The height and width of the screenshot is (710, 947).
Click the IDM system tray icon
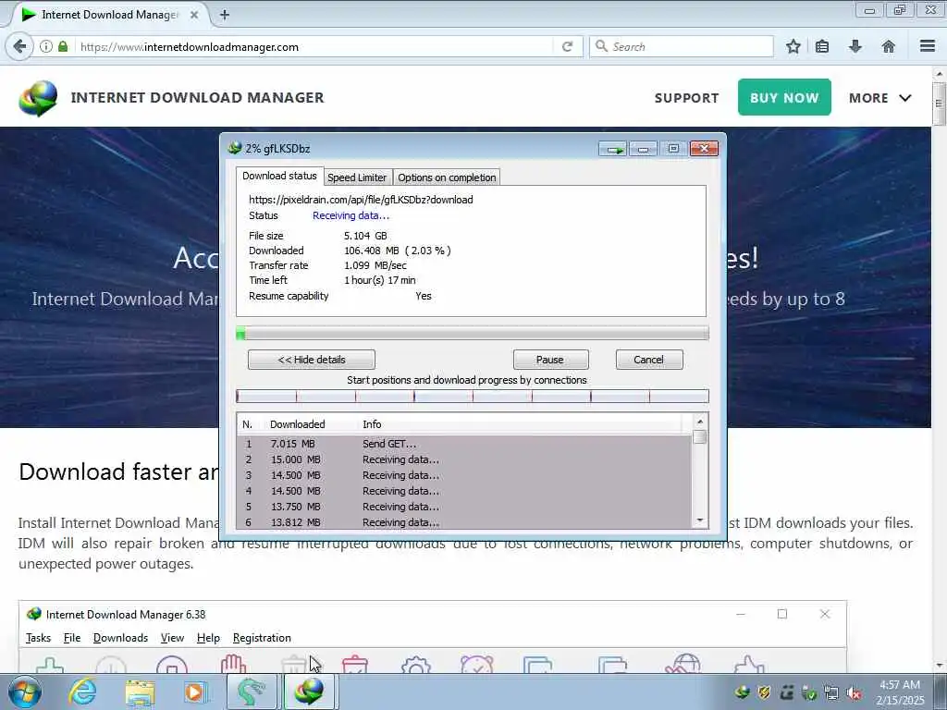(743, 692)
